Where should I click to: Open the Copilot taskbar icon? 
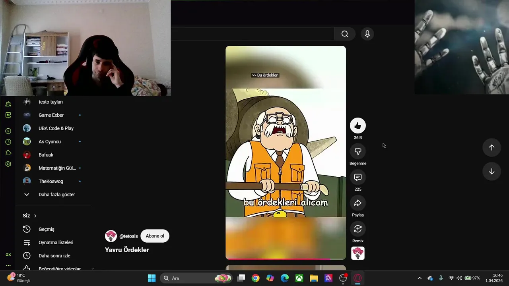pos(270,278)
